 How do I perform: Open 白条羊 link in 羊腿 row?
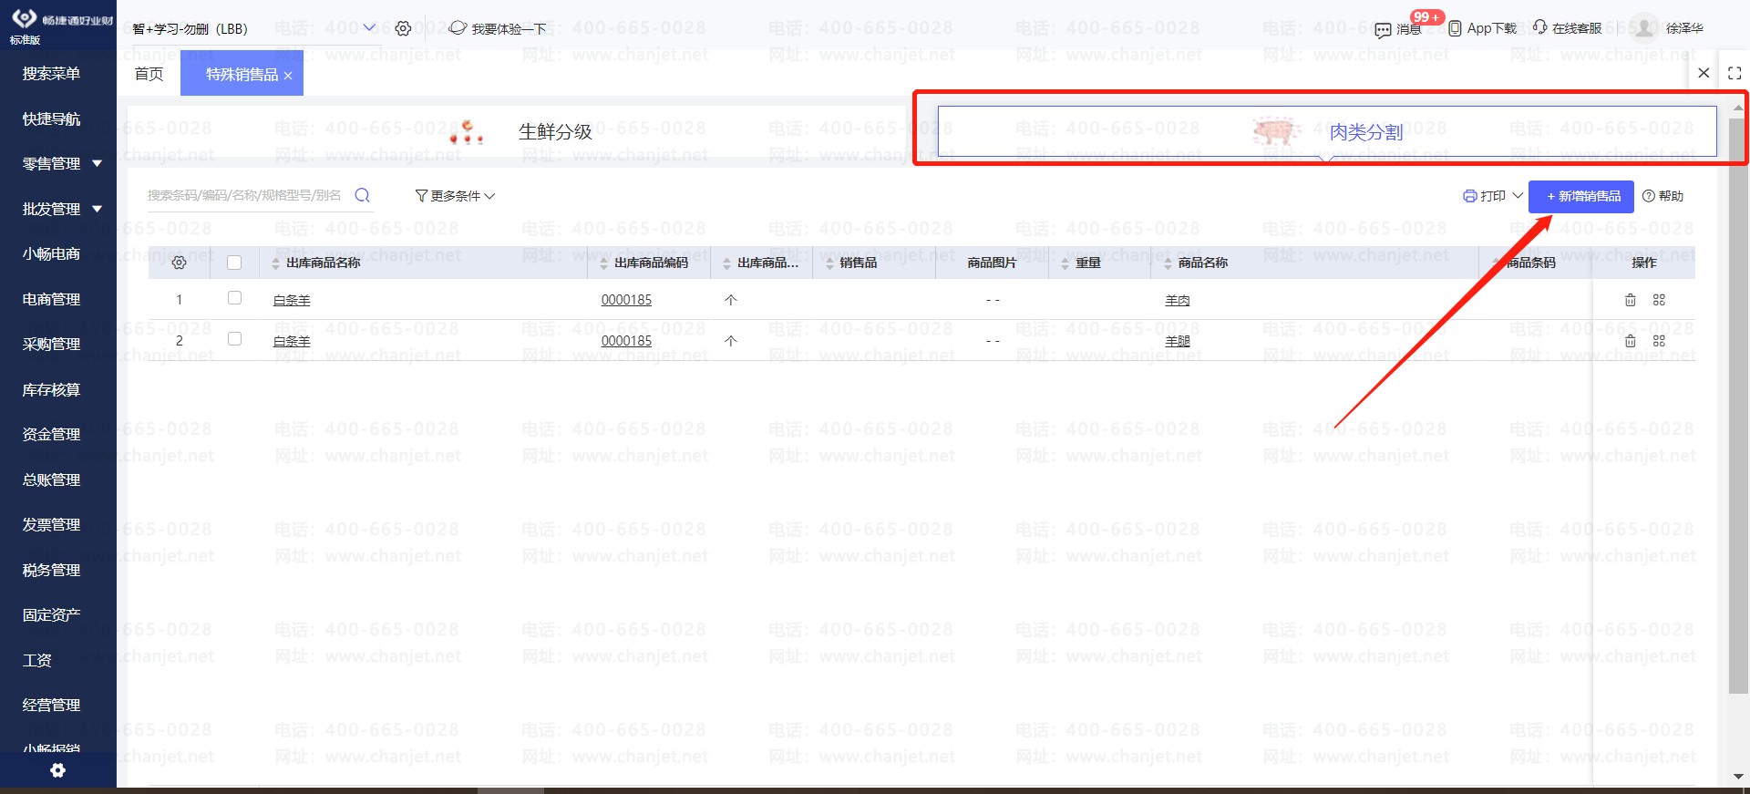click(292, 342)
